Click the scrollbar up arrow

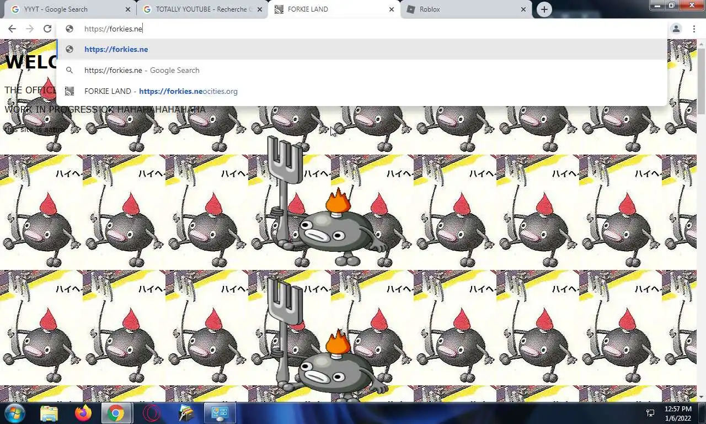coord(701,43)
